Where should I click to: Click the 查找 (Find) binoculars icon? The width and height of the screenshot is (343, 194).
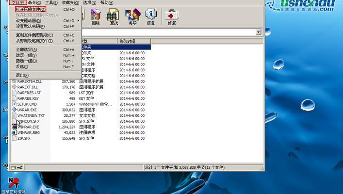pyautogui.click(x=113, y=16)
